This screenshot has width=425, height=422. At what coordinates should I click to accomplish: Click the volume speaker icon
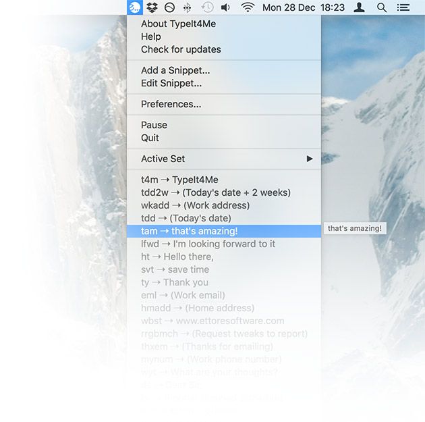coord(225,7)
